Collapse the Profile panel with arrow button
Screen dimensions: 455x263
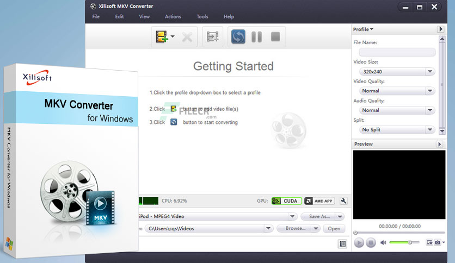[440, 29]
